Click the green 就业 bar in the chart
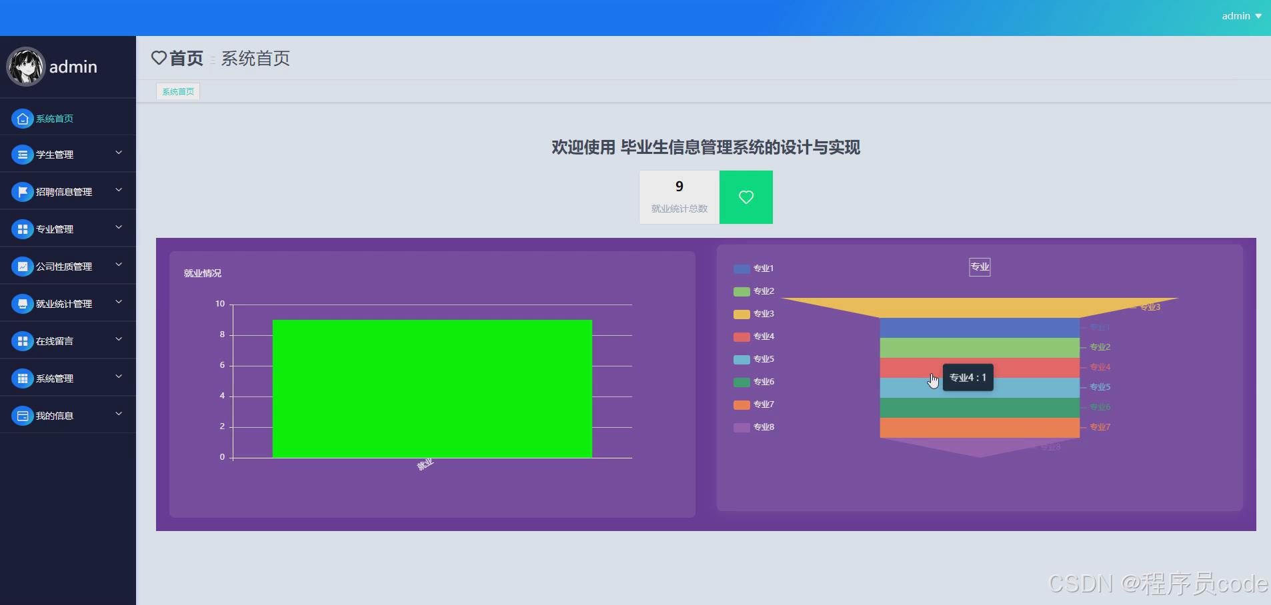This screenshot has height=605, width=1271. (431, 388)
